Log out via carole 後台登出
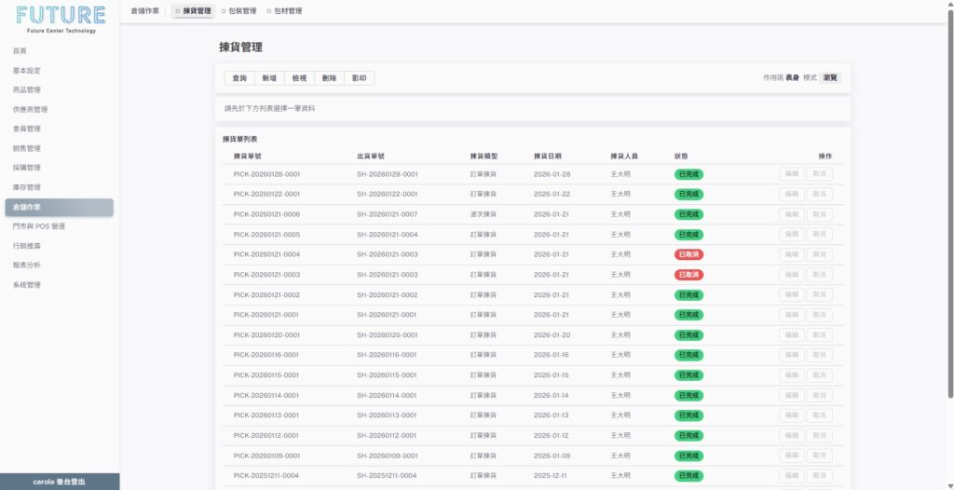Viewport: 954px width, 490px height. coord(60,482)
